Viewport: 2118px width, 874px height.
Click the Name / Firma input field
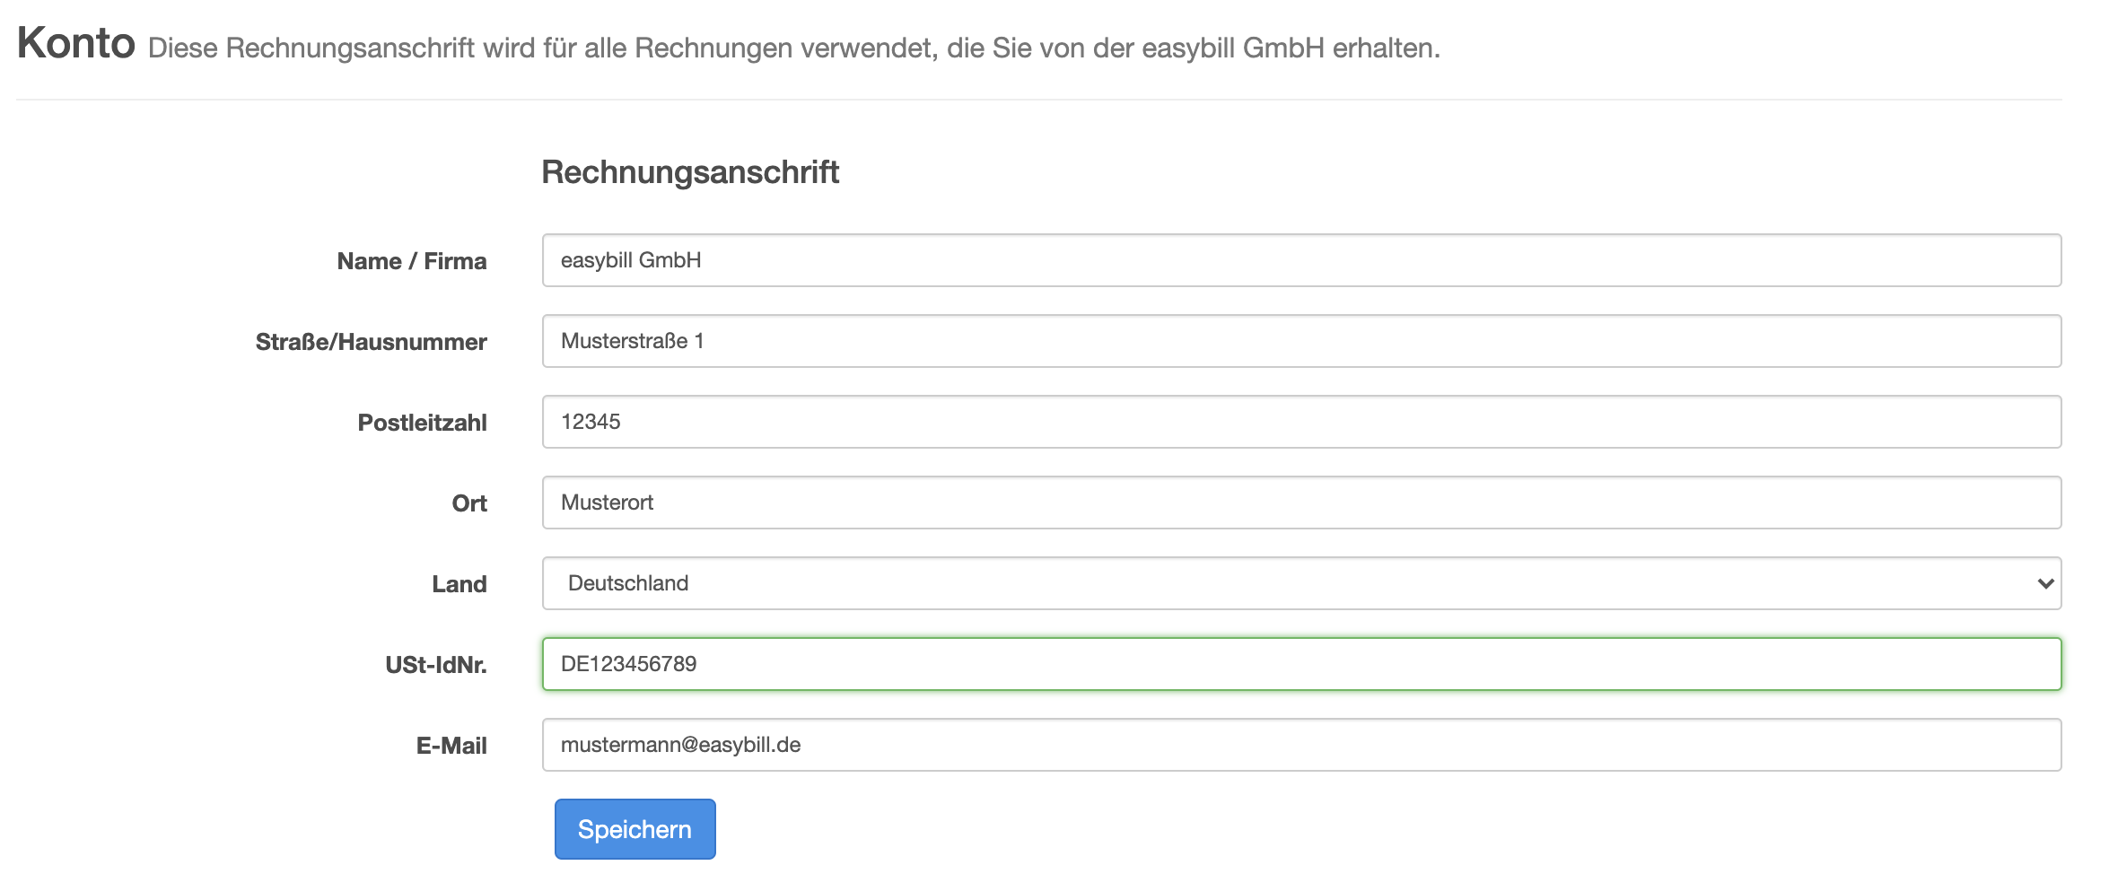pos(1301,260)
